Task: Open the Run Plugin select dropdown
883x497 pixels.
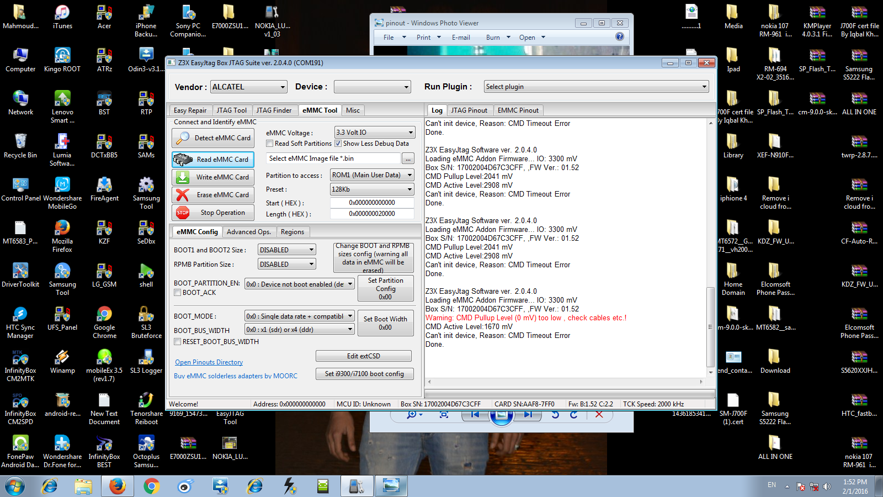Action: (x=596, y=87)
